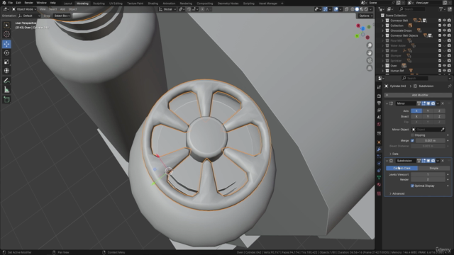Expand Oven collection in outliner
454x255 pixels.
(382, 66)
